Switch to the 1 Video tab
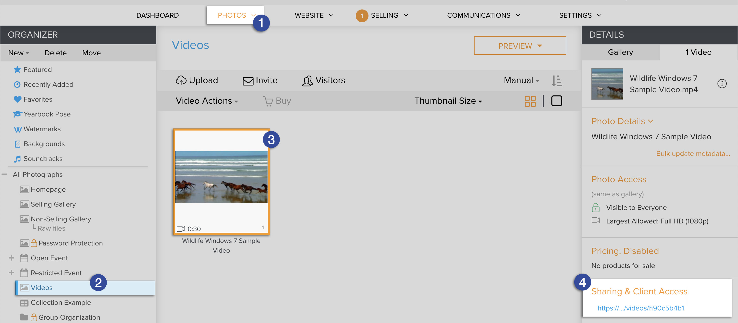 tap(698, 52)
